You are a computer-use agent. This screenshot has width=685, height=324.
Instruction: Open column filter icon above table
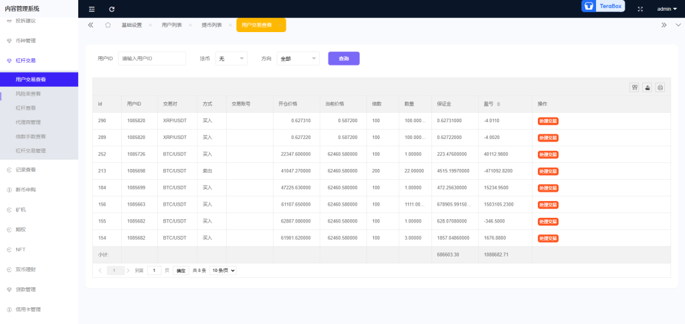coord(634,88)
